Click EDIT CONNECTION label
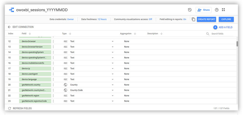This screenshot has width=243, height=115. (23, 27)
